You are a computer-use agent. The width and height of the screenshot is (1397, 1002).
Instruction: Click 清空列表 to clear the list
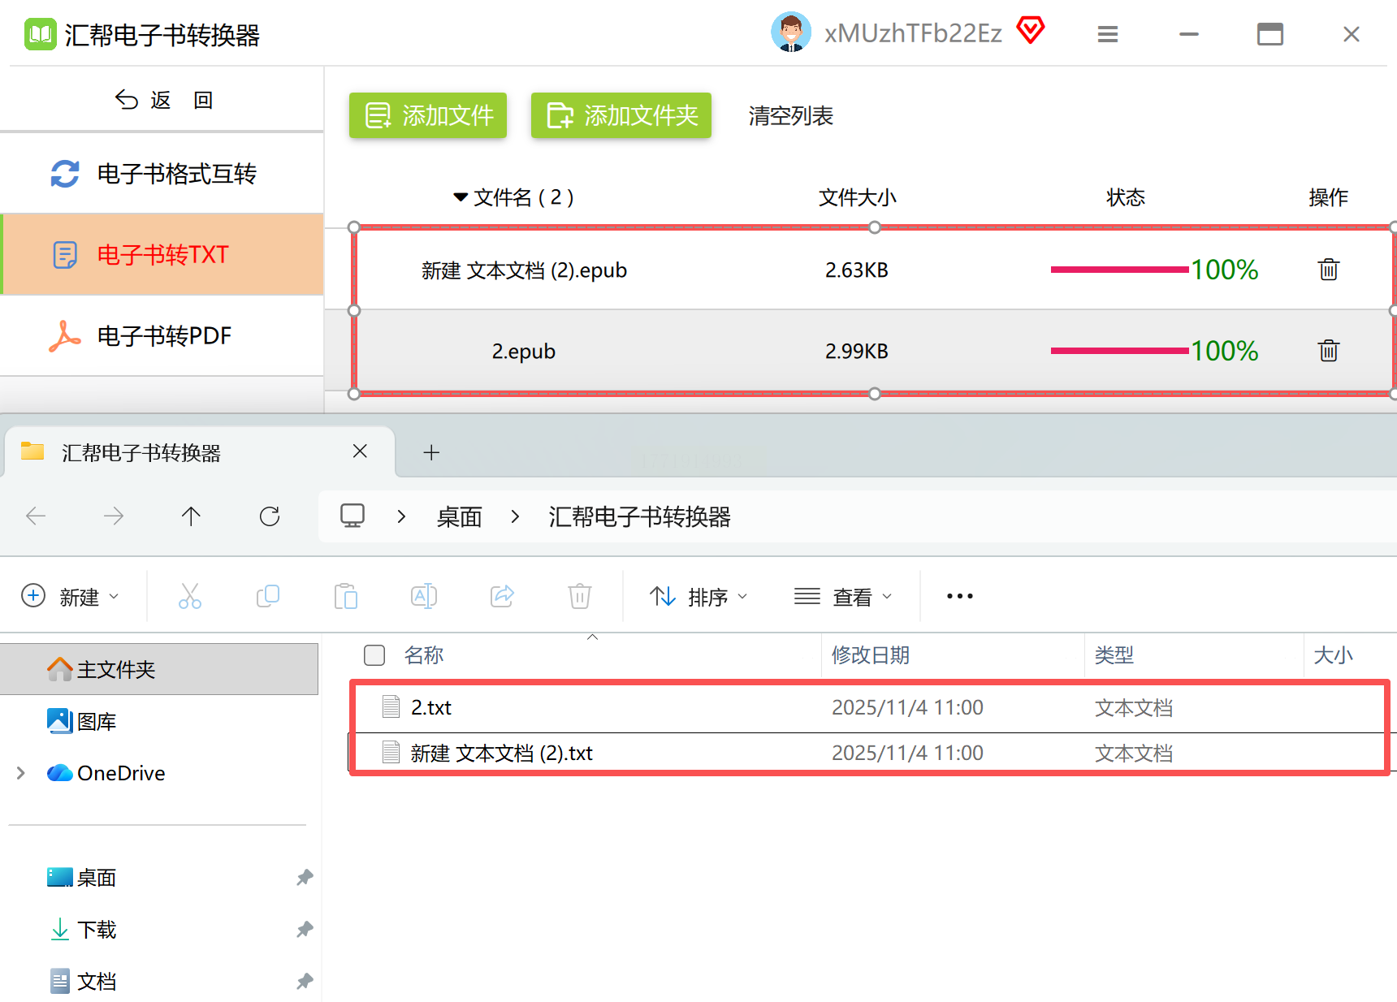790,116
